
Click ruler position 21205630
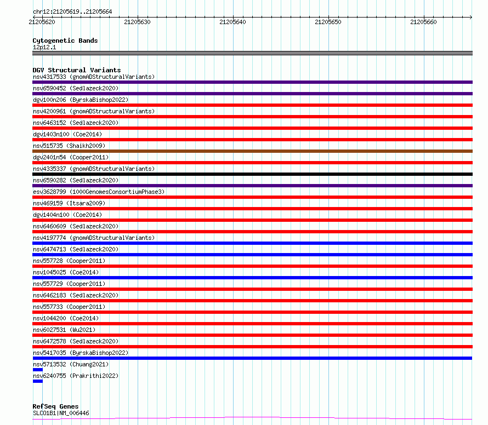137,22
